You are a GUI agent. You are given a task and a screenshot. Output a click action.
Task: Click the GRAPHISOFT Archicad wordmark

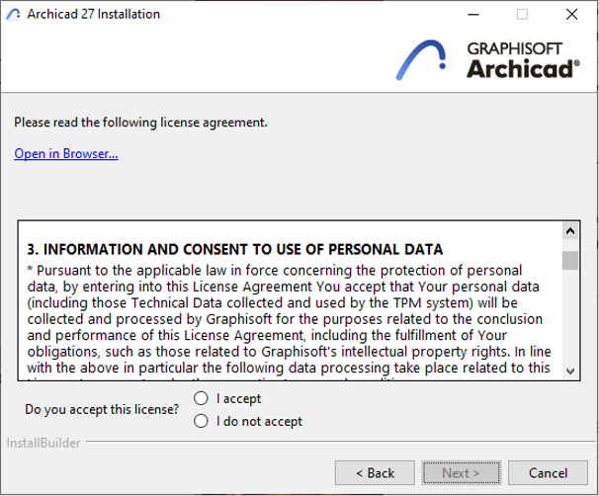click(x=523, y=60)
